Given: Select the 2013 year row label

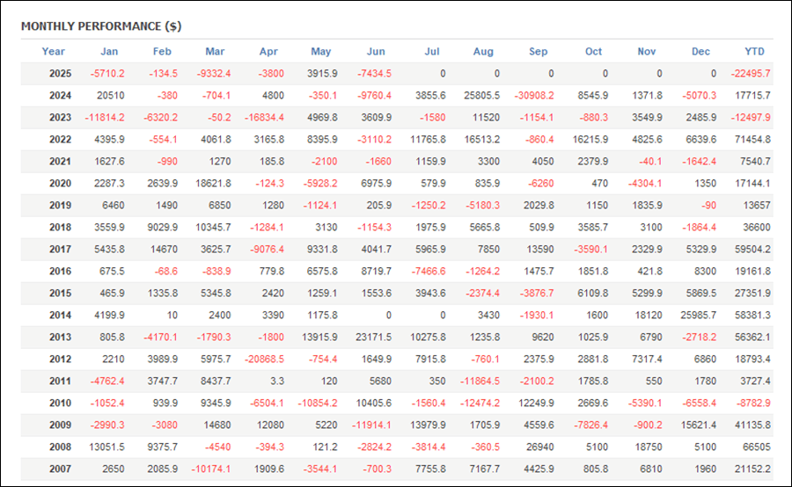Looking at the screenshot, I should pyautogui.click(x=60, y=337).
